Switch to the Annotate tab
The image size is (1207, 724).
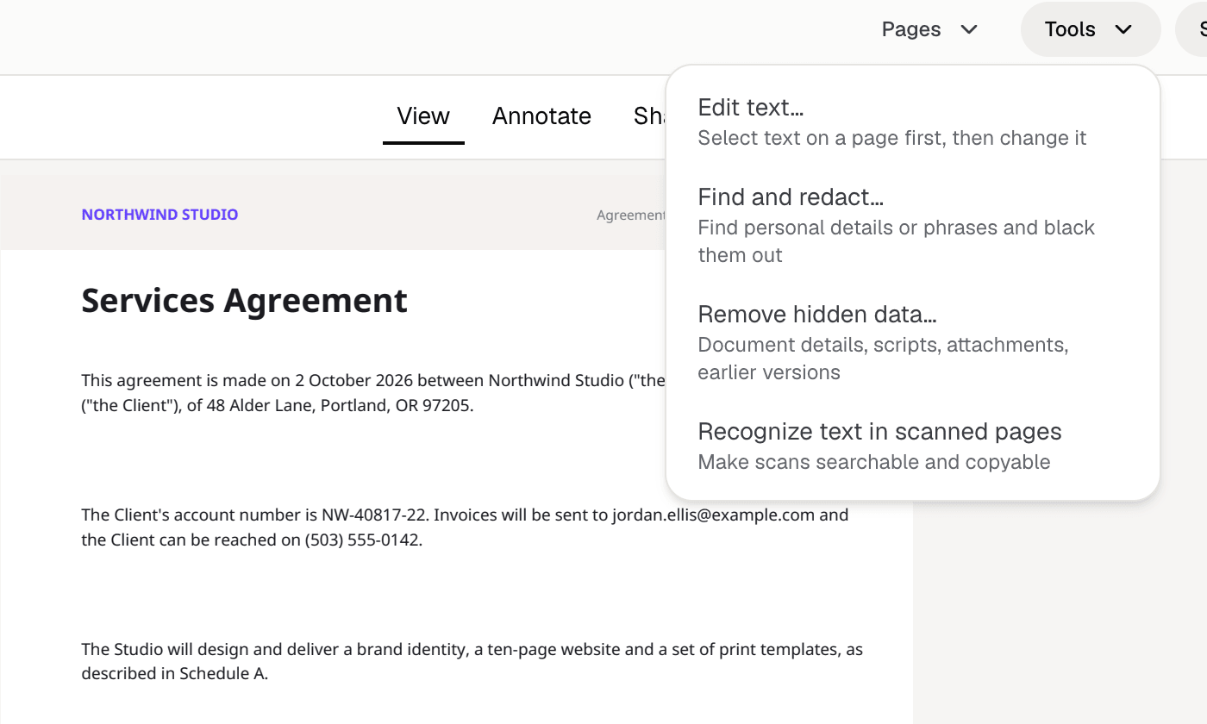[x=541, y=116]
